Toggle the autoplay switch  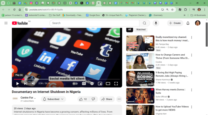click(x=75, y=84)
